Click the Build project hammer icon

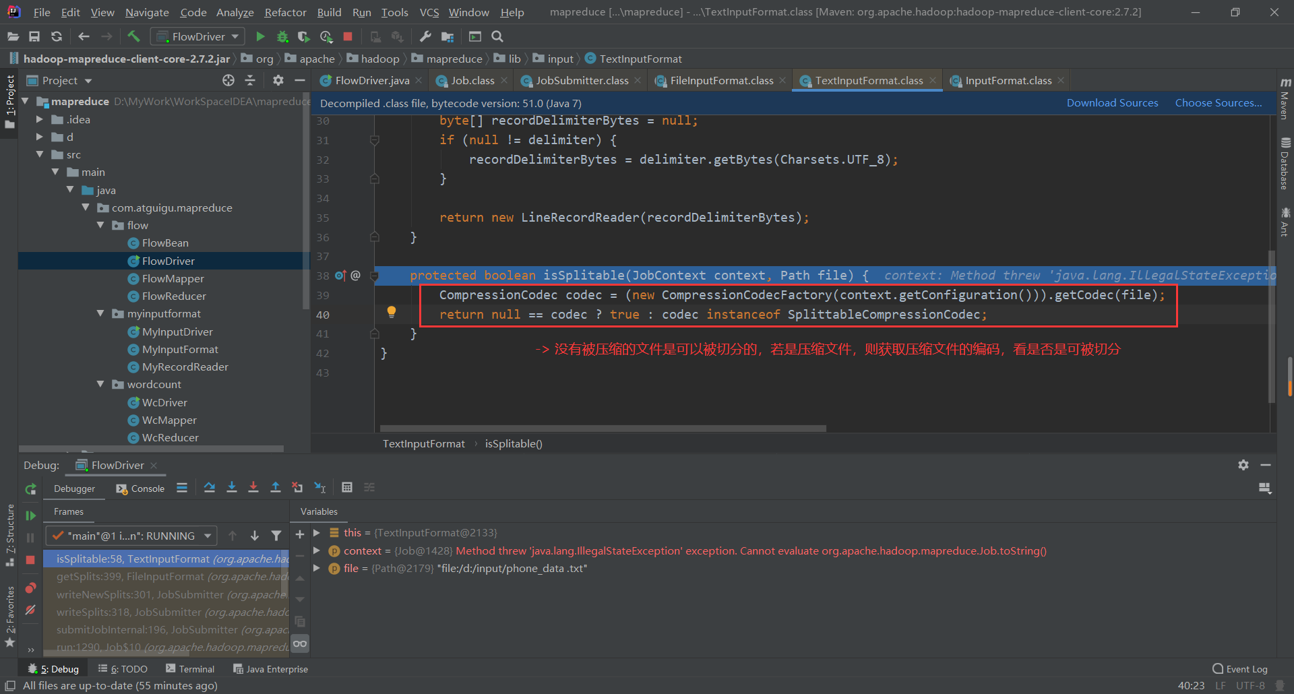[x=133, y=36]
